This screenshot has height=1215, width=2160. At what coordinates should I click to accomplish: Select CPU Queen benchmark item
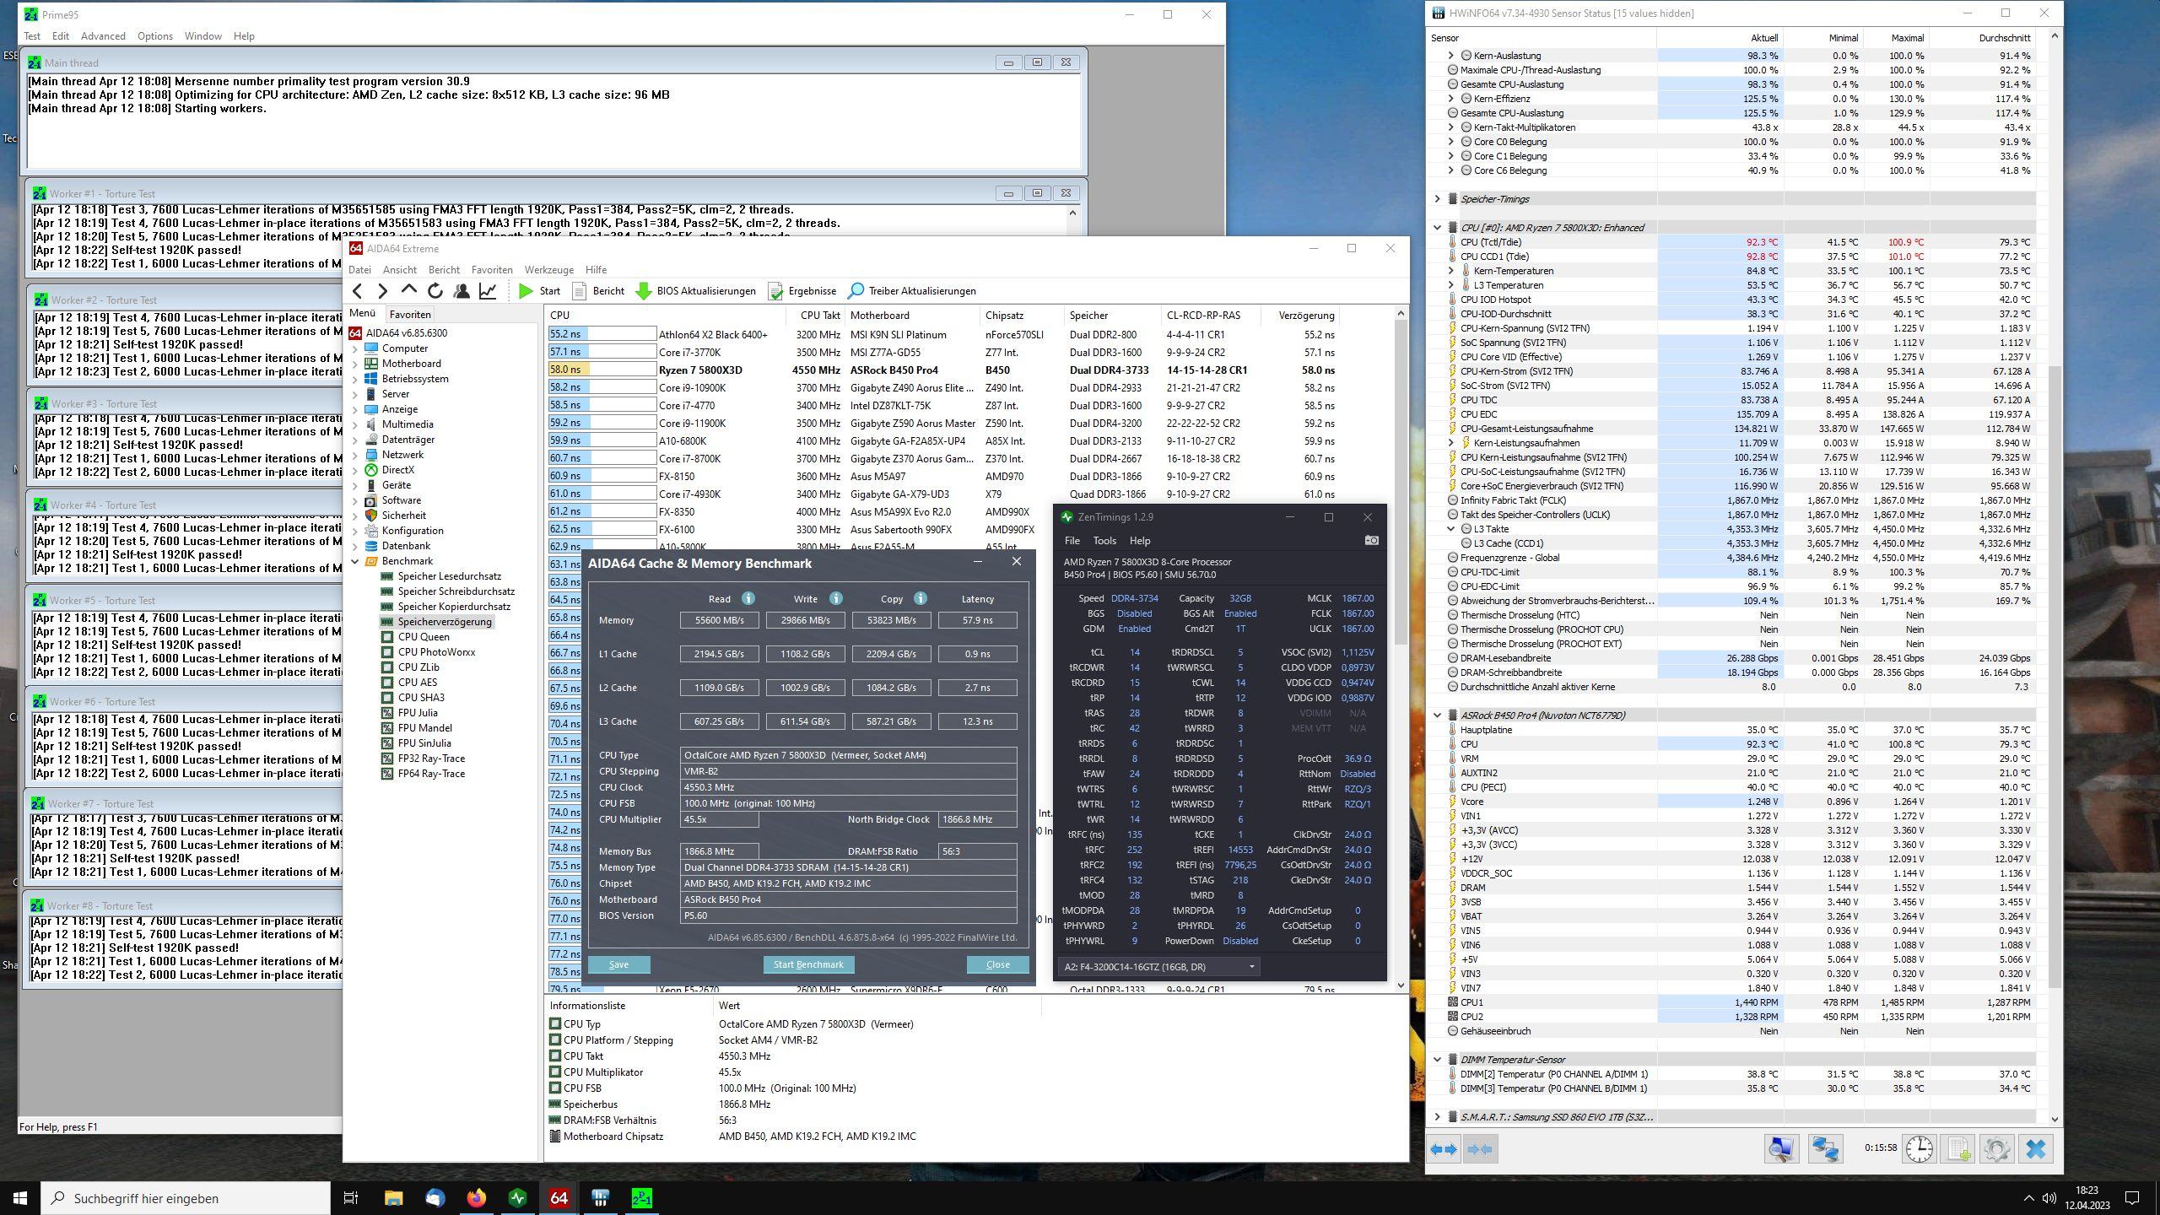tap(424, 637)
